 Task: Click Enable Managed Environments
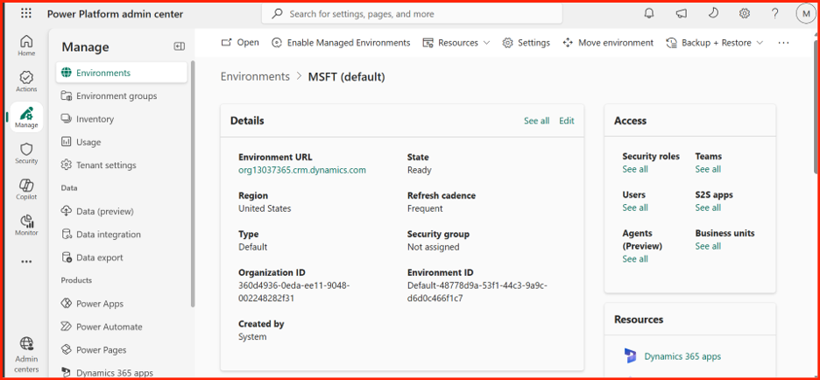[x=341, y=42]
